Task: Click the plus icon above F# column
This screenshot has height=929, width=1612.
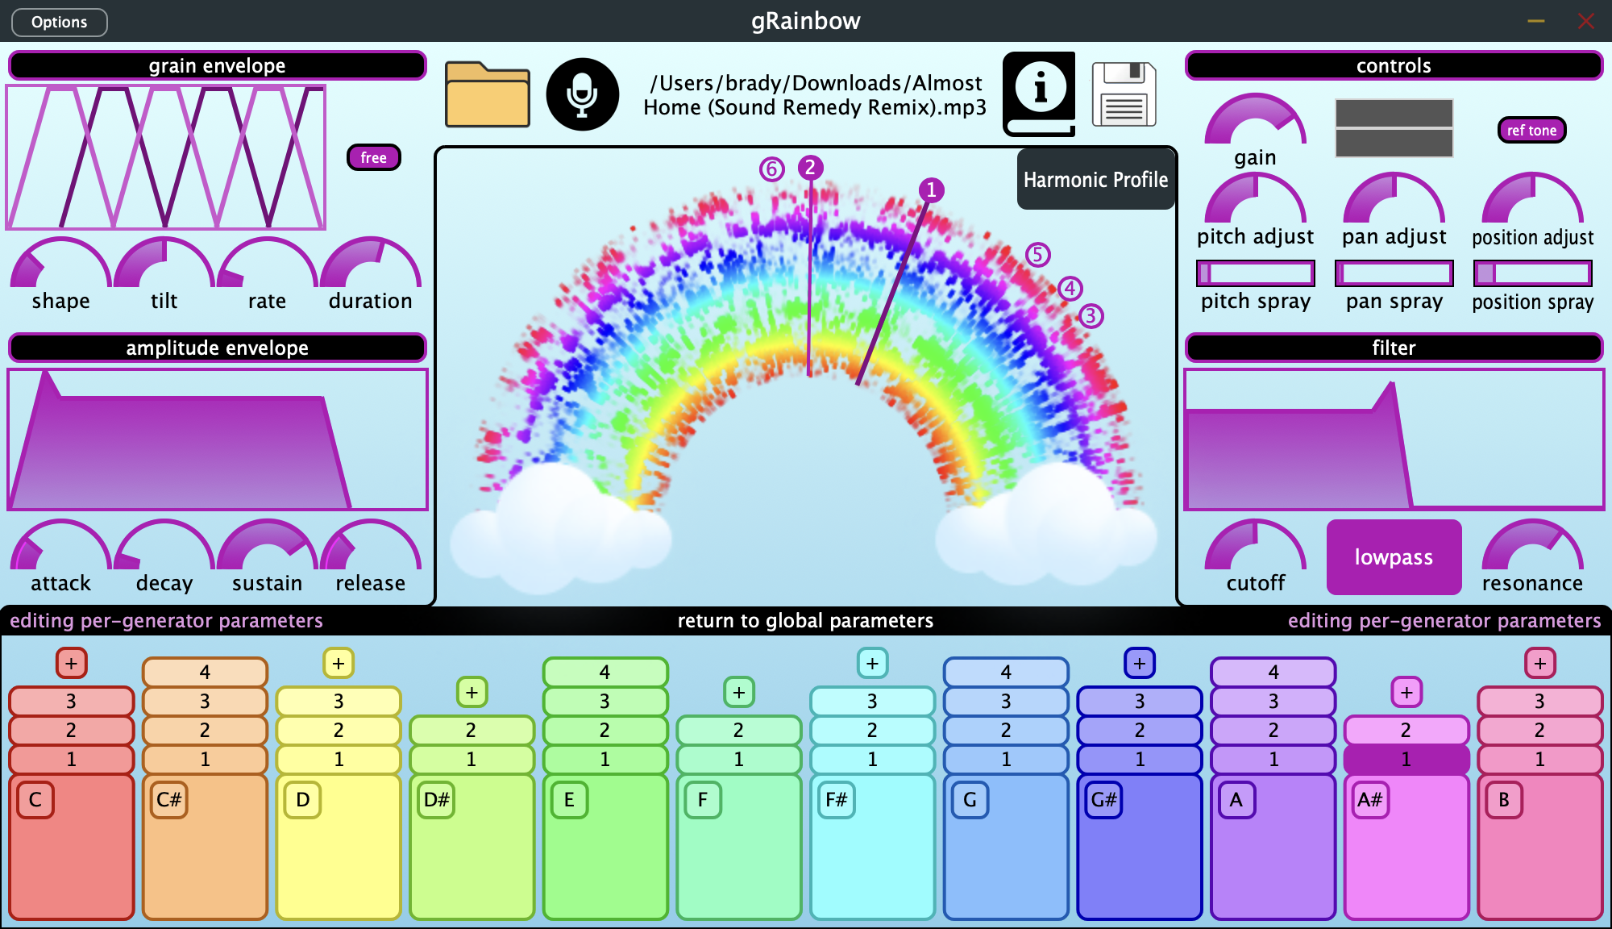Action: pos(872,663)
